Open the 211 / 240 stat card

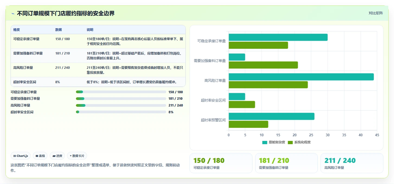(352, 163)
